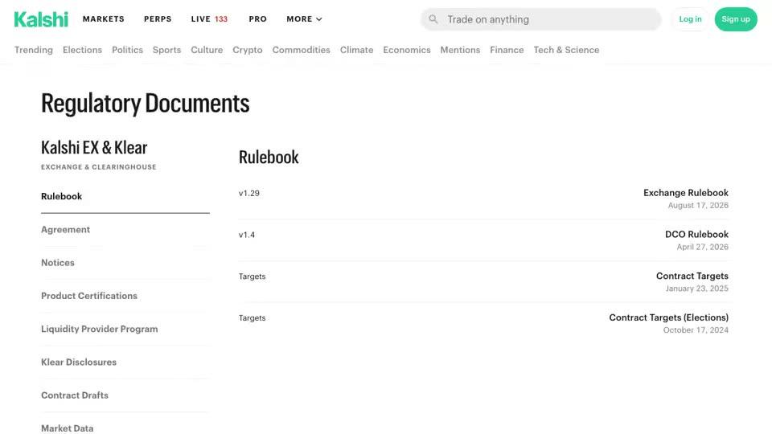
Task: Open Contract Targets (Elections) document
Action: coord(668,317)
